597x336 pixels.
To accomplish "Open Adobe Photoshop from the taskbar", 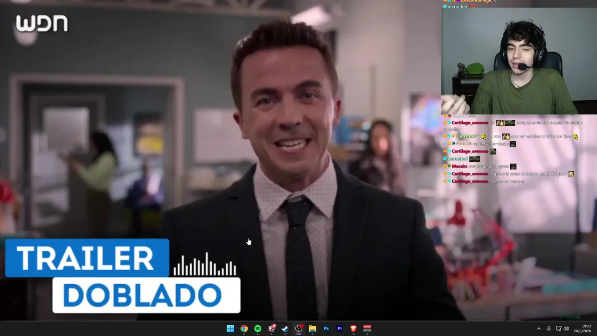I will [326, 329].
